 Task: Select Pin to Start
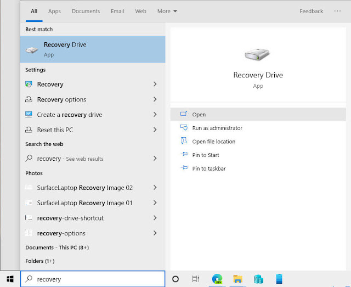click(258, 155)
